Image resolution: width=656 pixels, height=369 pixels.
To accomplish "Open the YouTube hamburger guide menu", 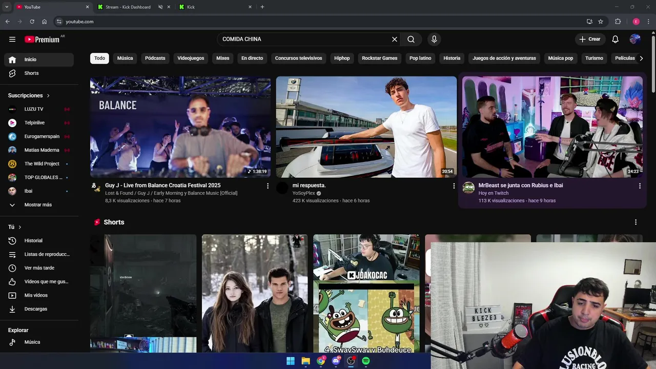I will (x=12, y=39).
